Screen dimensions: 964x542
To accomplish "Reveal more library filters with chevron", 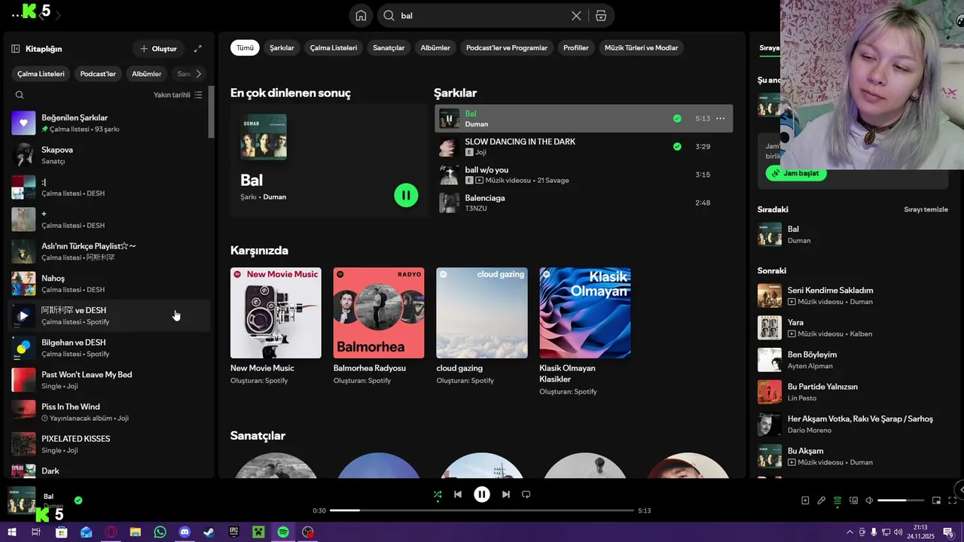I will click(199, 74).
